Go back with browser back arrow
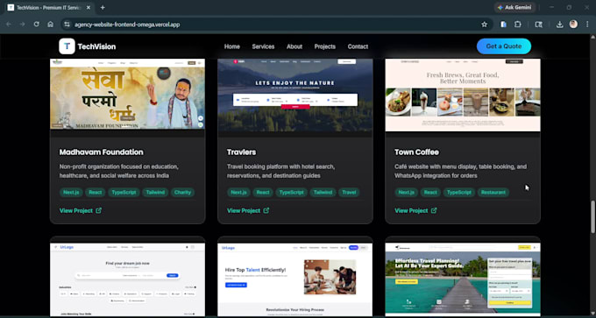The height and width of the screenshot is (318, 596). point(9,25)
